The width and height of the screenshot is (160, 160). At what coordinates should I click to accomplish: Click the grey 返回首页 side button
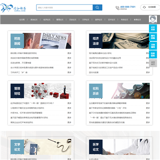pyautogui.click(x=153, y=63)
